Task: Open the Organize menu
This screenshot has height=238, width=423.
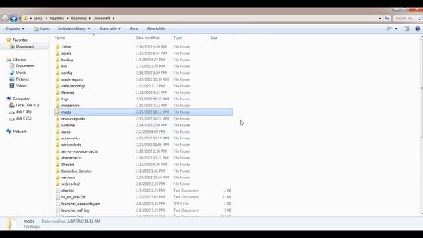Action: click(x=15, y=28)
